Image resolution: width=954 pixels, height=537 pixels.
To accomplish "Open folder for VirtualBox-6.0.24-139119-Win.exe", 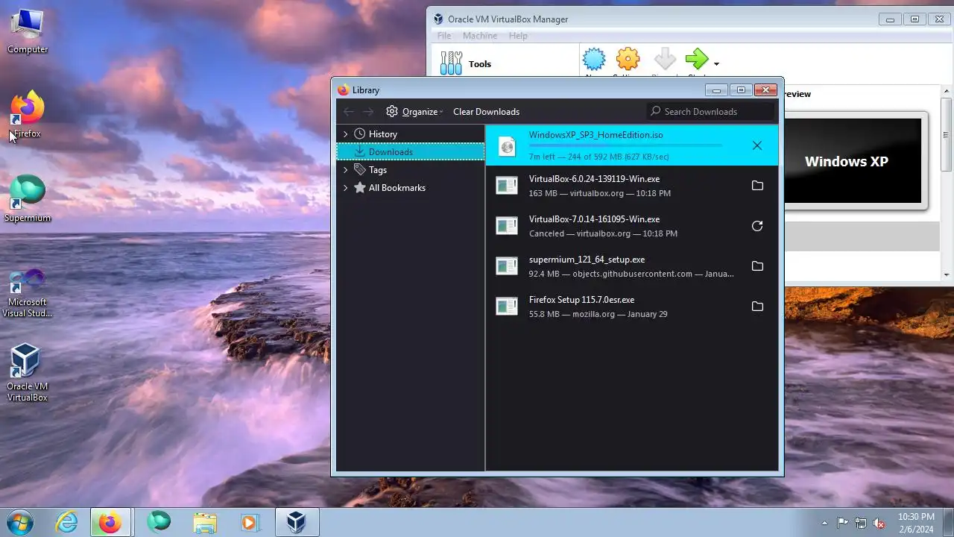I will pyautogui.click(x=757, y=186).
